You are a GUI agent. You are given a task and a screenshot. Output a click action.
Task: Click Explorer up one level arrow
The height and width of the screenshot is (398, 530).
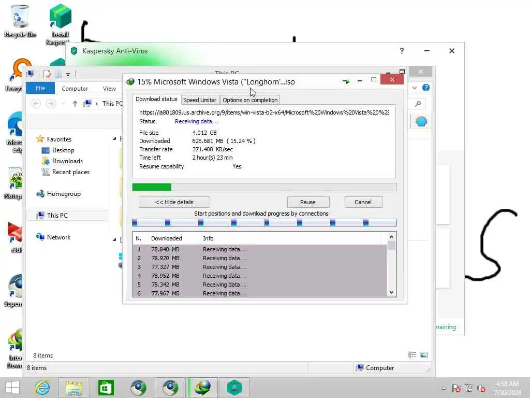75,104
